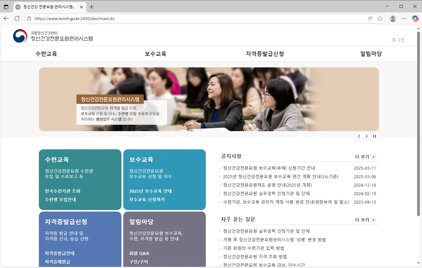The width and height of the screenshot is (422, 268).
Task: Refresh the page with reload icon
Action: 17,19
